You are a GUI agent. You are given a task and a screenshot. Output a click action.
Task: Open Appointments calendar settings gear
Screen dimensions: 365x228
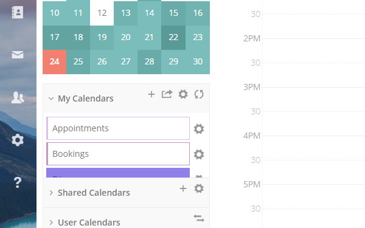pos(199,129)
